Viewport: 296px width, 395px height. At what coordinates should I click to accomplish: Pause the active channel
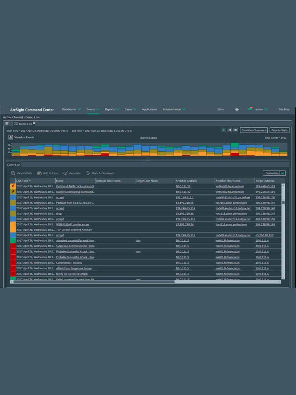coord(230,130)
